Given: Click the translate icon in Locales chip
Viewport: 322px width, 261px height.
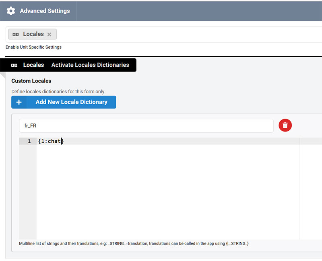Looking at the screenshot, I should [16, 34].
